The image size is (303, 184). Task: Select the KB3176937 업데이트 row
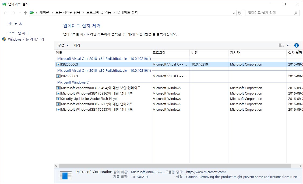(179, 104)
